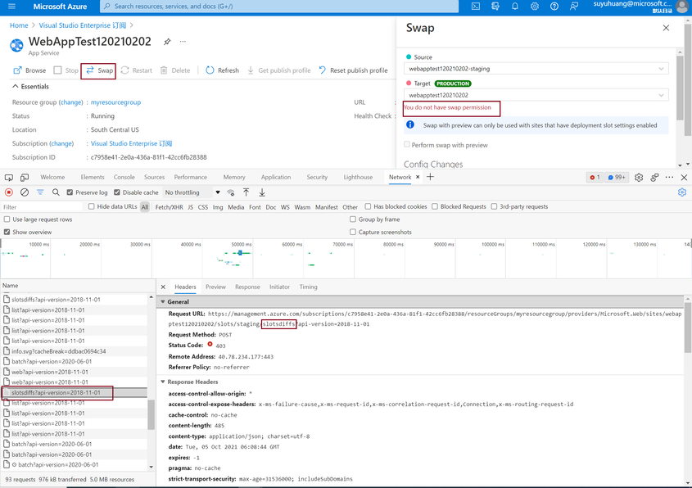
Task: Open the Directories and subscriptions filter icon
Action: 495,7
